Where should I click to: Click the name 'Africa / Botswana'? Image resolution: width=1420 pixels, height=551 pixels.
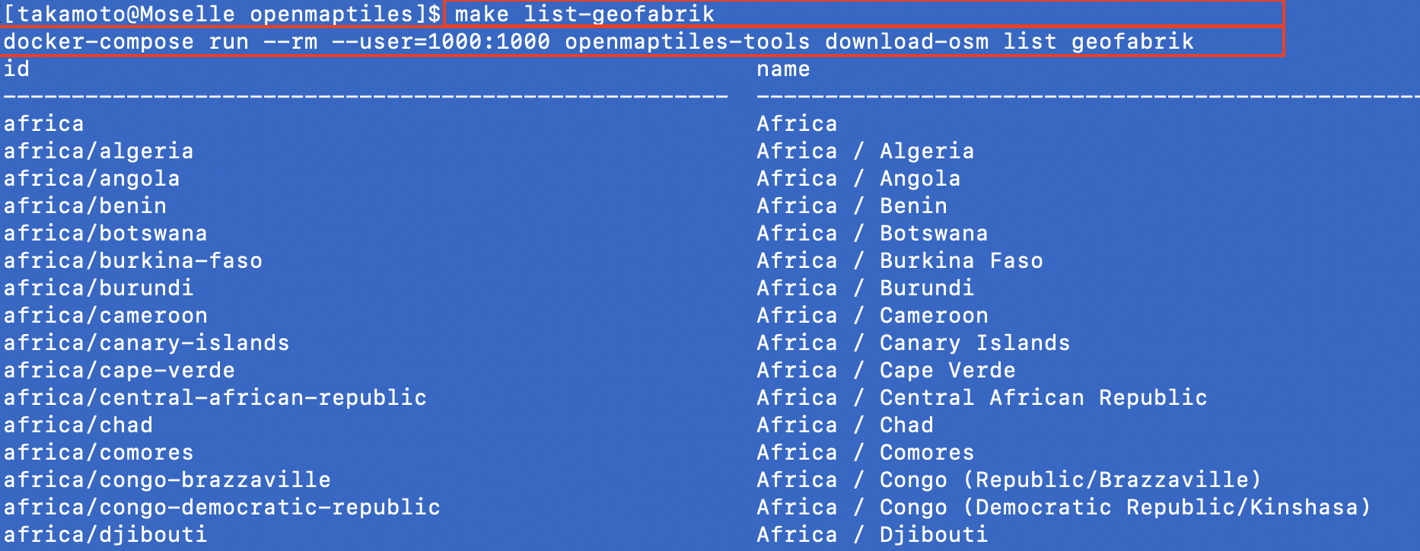(x=872, y=234)
